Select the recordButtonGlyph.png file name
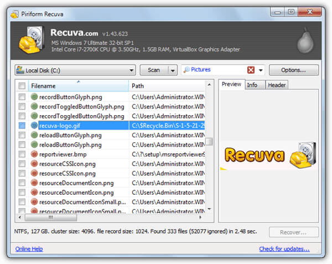The height and width of the screenshot is (264, 332). [x=71, y=97]
